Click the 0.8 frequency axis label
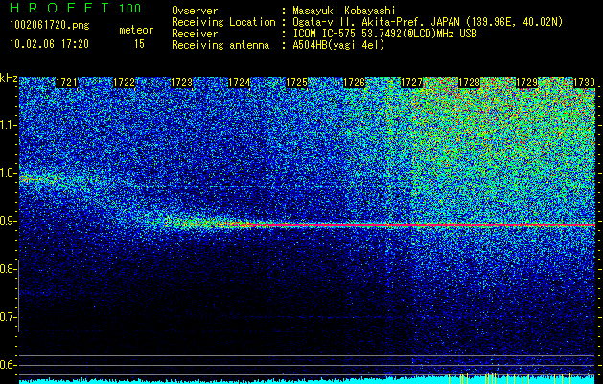603x384 pixels. coord(9,269)
